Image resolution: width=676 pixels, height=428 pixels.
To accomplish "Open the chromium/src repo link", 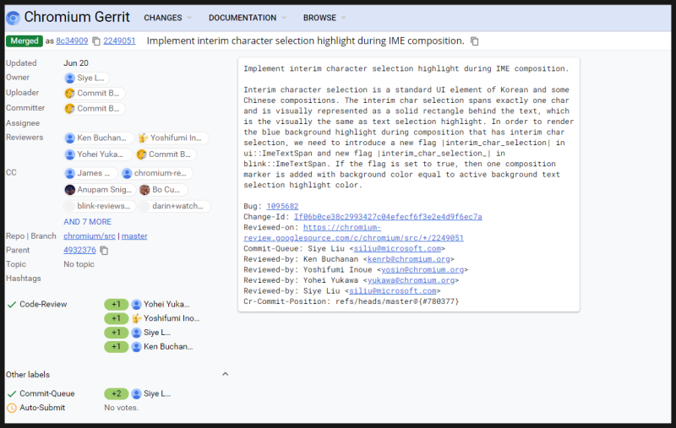I will [x=89, y=236].
